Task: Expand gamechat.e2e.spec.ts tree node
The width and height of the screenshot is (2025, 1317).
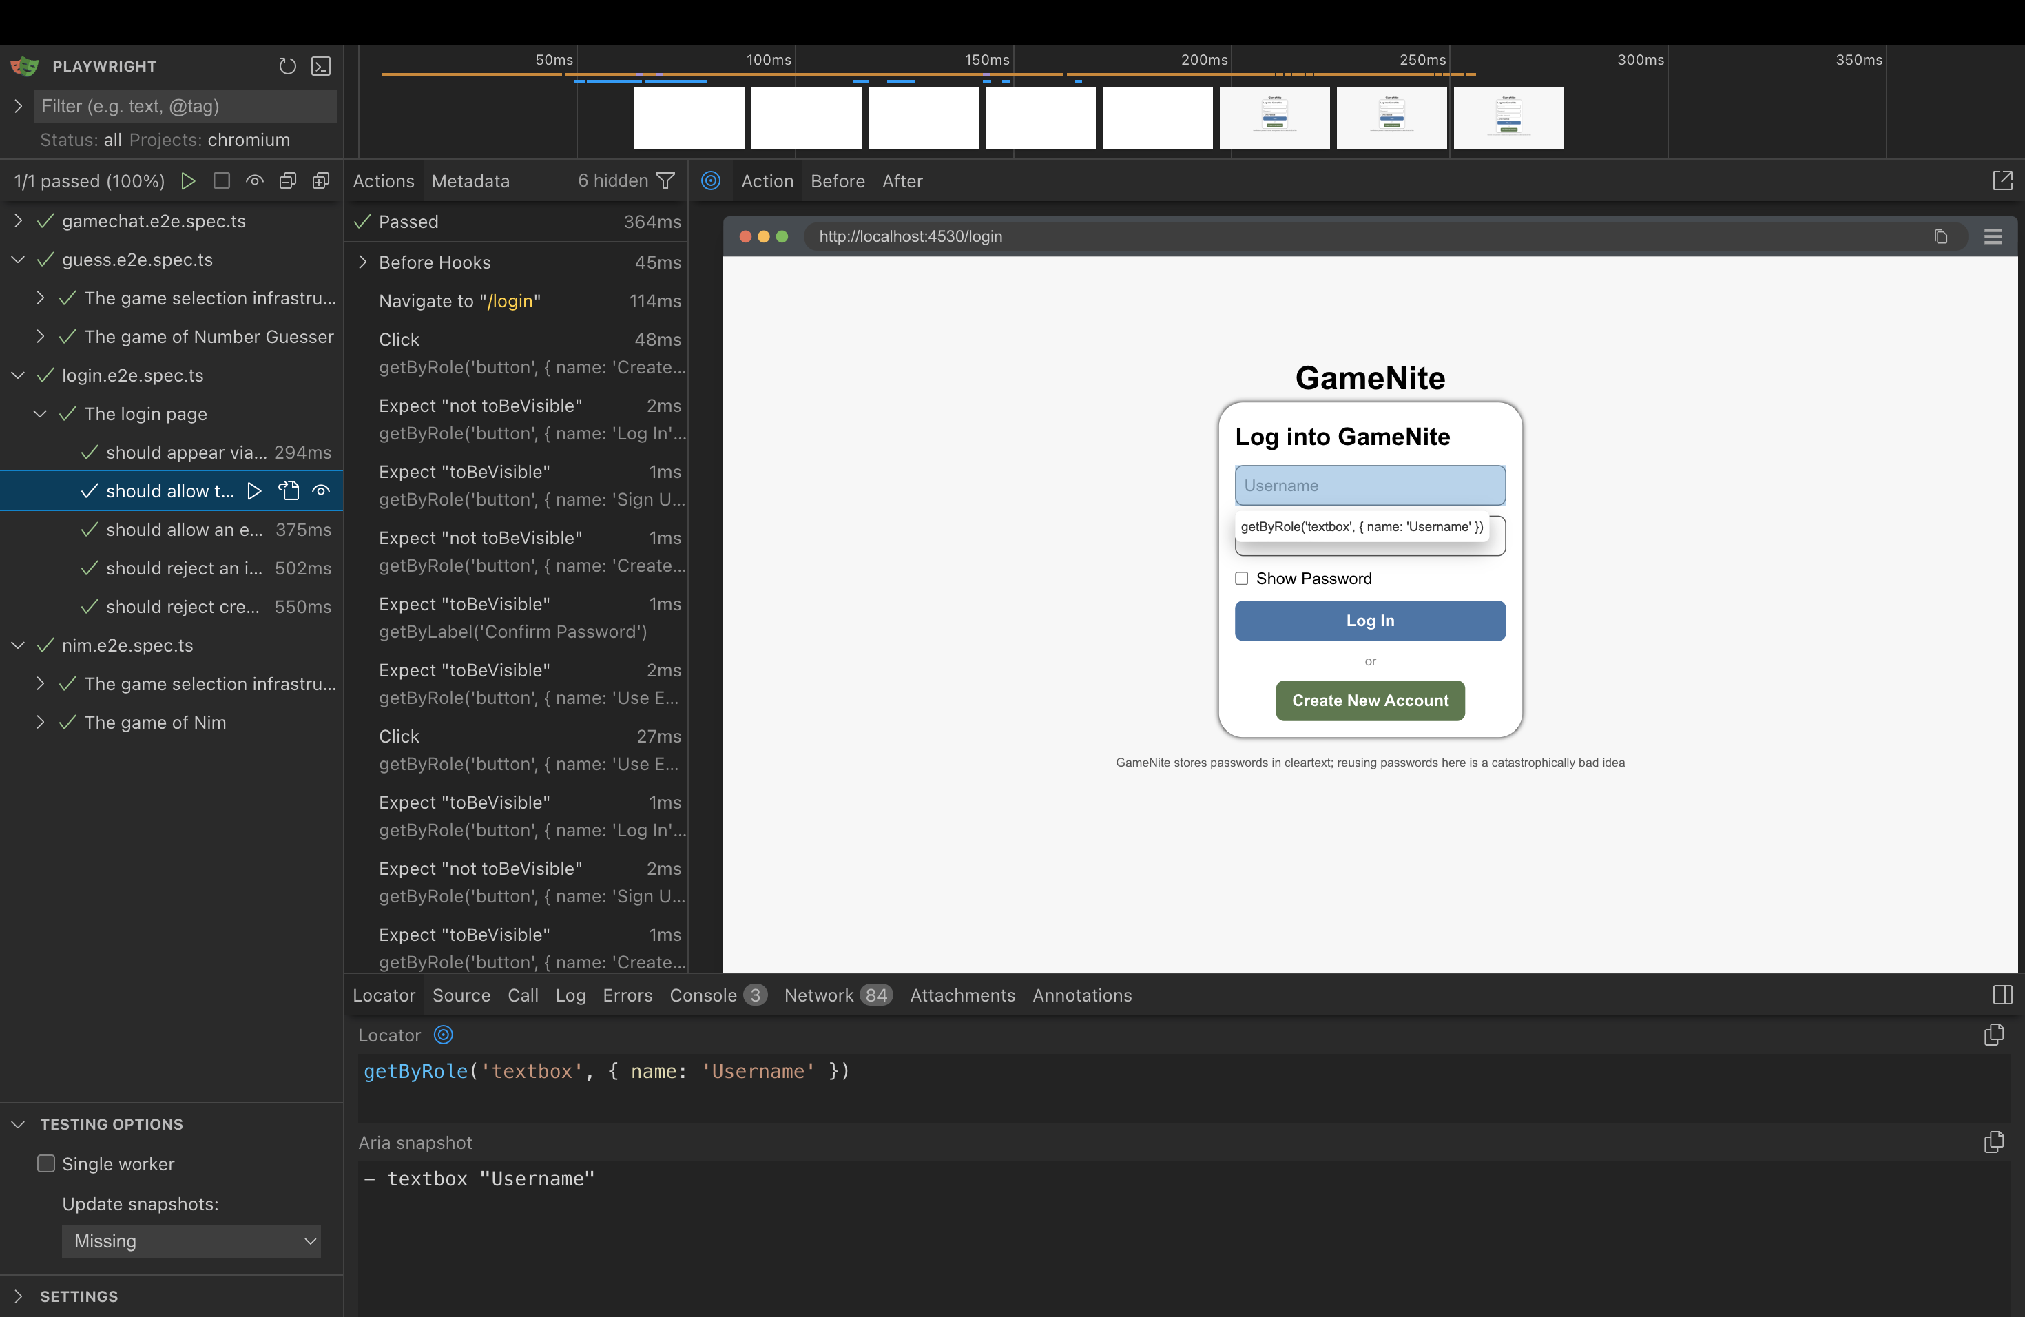Action: coord(18,221)
